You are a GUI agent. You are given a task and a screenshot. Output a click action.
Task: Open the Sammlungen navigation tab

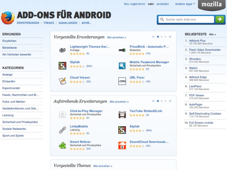pyautogui.click(x=68, y=23)
